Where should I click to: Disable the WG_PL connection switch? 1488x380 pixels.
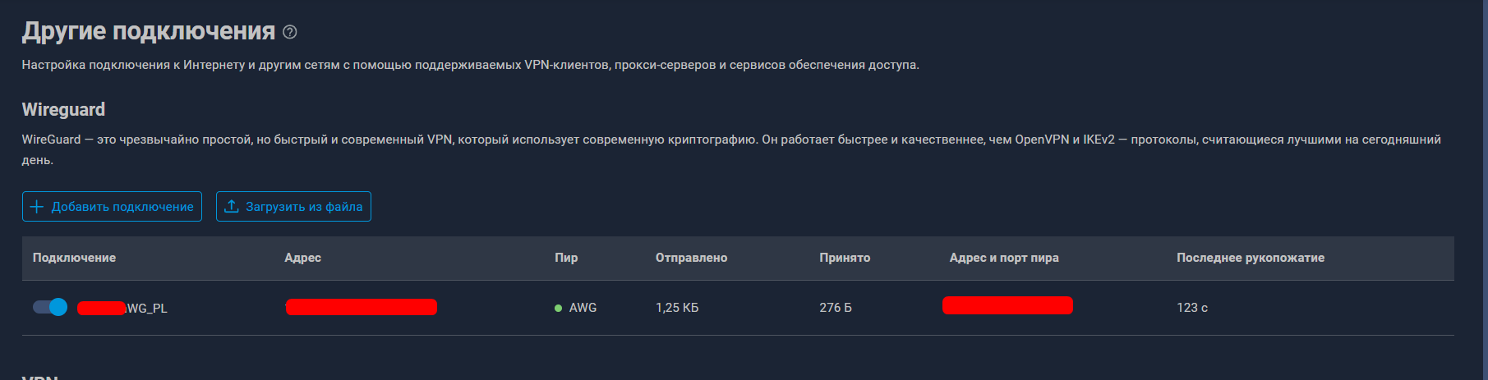click(50, 307)
